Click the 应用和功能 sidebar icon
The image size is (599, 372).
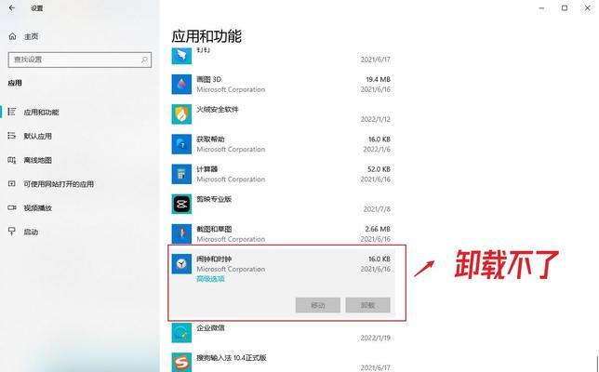point(12,112)
